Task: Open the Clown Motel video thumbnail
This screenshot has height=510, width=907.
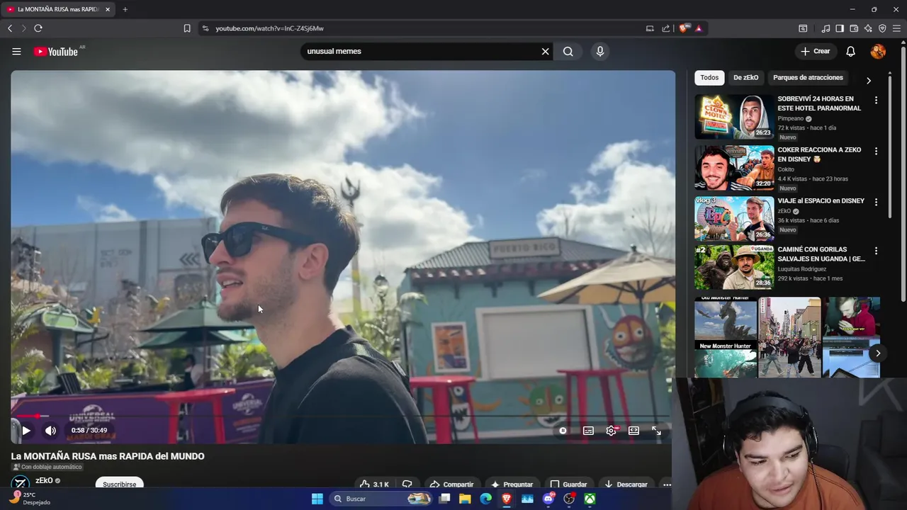Action: [734, 117]
